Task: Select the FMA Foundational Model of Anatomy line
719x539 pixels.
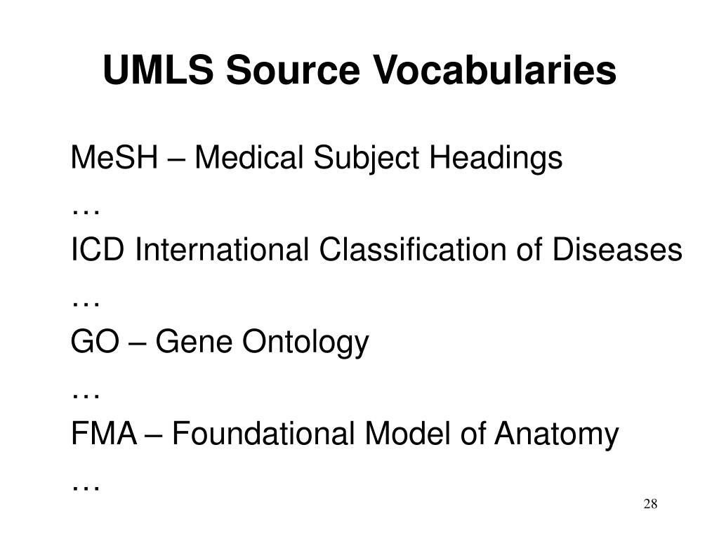Action: [x=345, y=434]
